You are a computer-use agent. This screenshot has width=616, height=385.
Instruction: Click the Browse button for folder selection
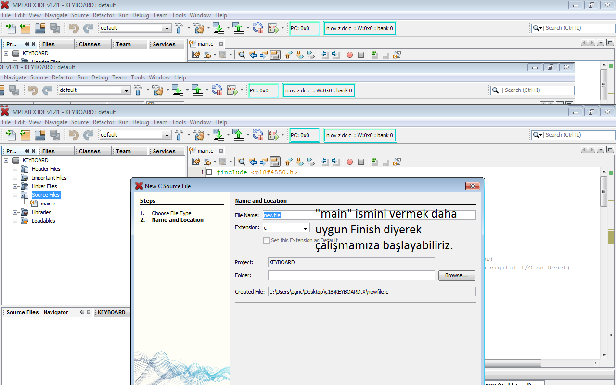click(x=456, y=275)
